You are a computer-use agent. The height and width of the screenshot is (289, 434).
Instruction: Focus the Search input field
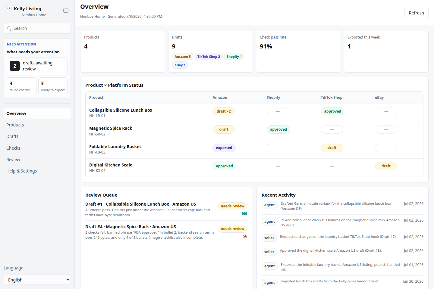pyautogui.click(x=37, y=28)
